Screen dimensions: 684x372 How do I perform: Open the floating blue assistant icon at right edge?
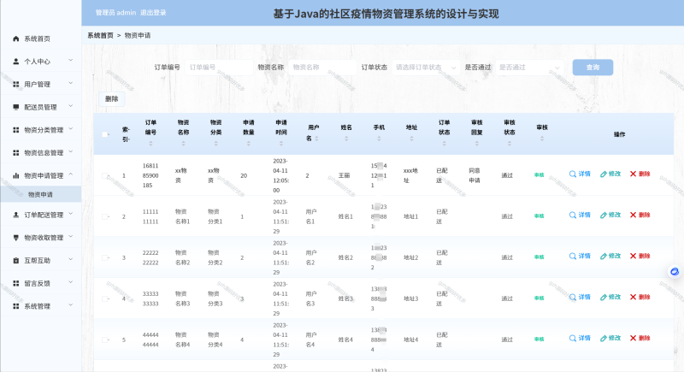pyautogui.click(x=675, y=272)
